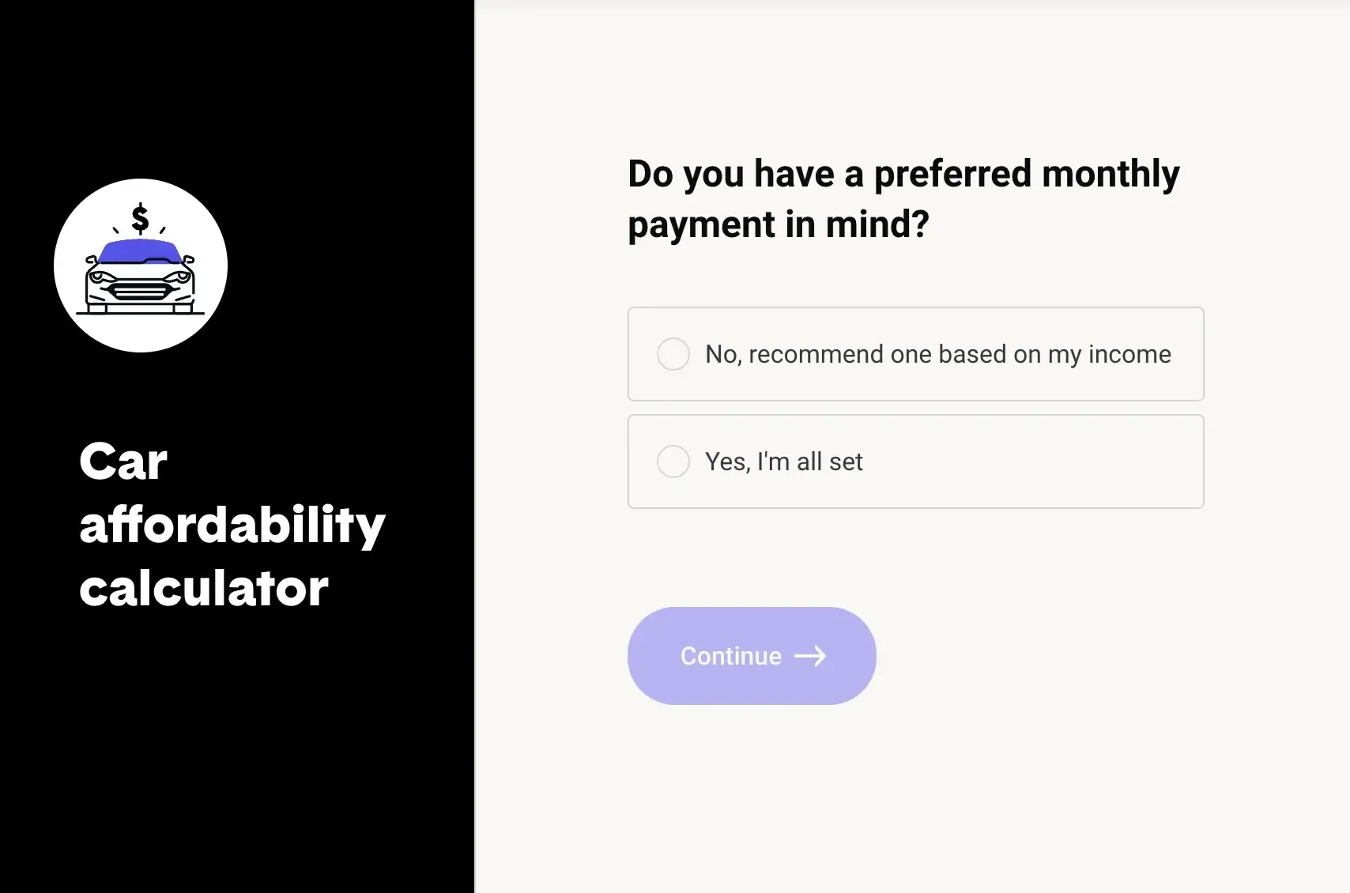Click the purple windshield of the car icon
Screen dimensions: 1350x893
[141, 252]
